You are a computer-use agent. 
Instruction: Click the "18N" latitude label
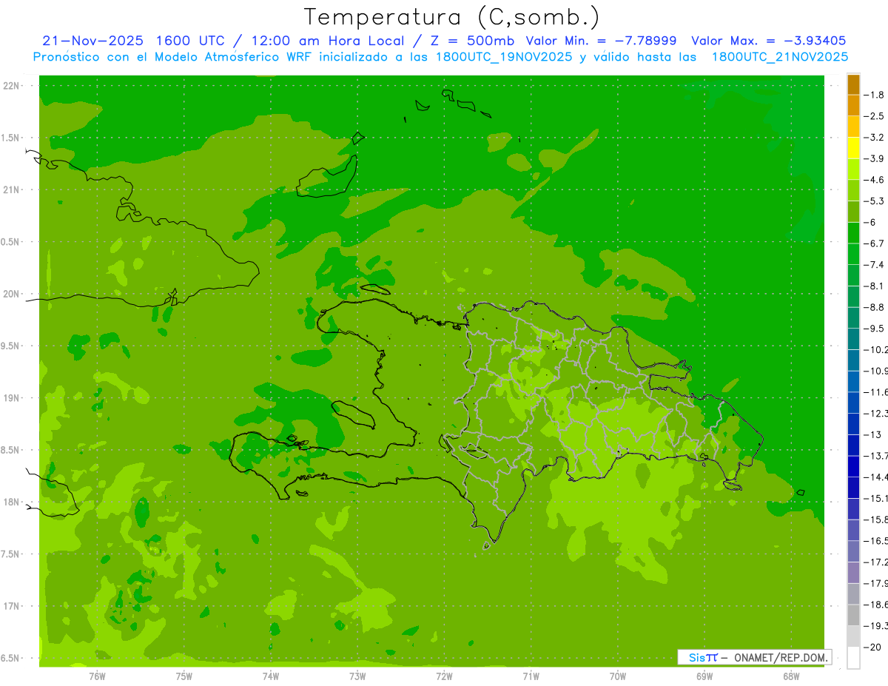coord(13,502)
